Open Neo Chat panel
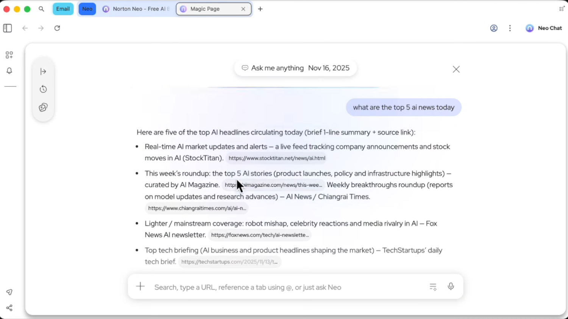 [544, 28]
